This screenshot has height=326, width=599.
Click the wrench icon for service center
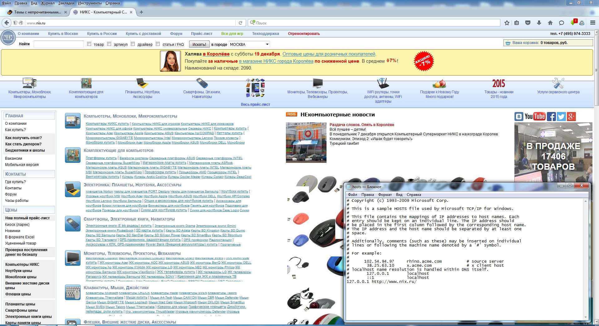tap(558, 83)
